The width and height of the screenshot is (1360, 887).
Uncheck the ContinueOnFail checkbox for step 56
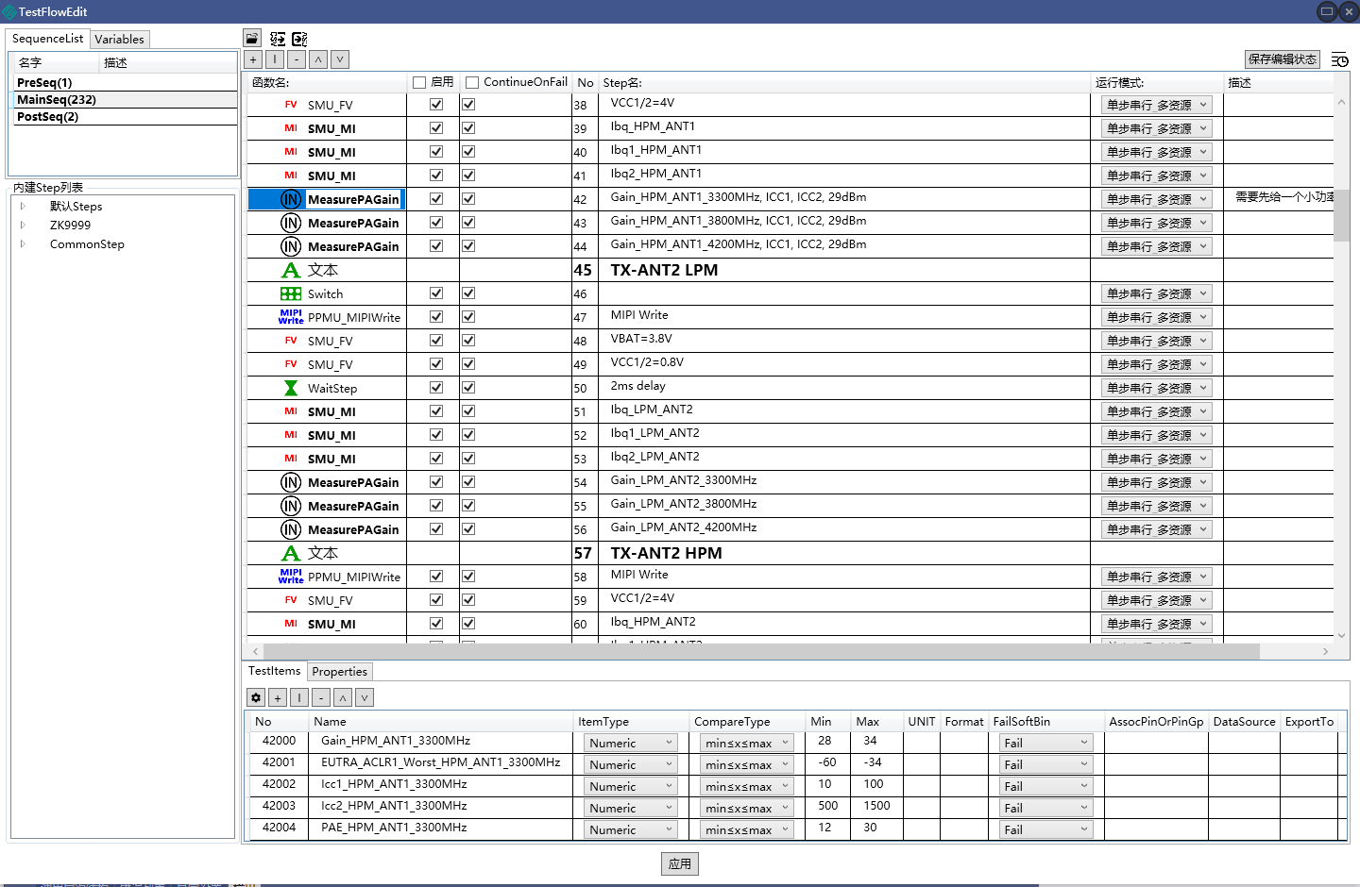(468, 529)
